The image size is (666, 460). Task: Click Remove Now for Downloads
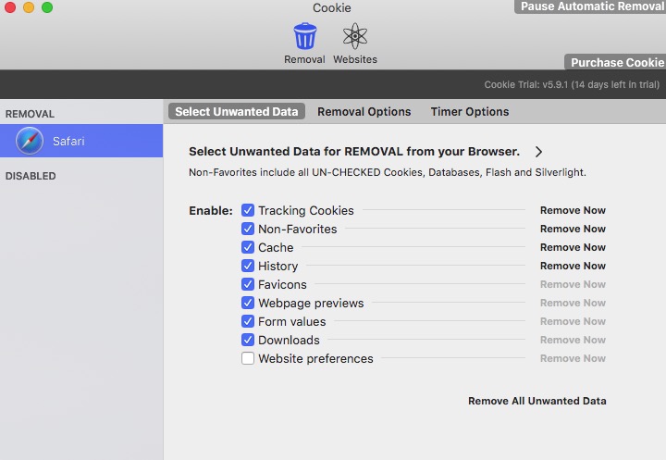573,340
